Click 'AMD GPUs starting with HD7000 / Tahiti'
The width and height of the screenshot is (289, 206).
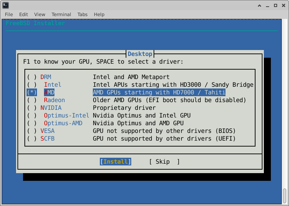click(x=159, y=92)
